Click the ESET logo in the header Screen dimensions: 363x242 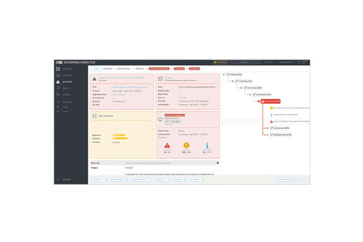pos(59,62)
